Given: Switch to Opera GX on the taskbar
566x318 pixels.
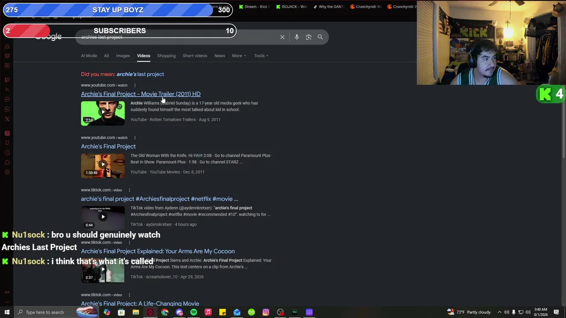Looking at the screenshot, I should click(150, 312).
